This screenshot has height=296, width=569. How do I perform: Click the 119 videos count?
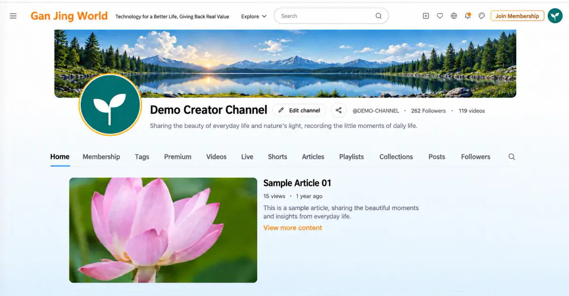[x=472, y=111]
